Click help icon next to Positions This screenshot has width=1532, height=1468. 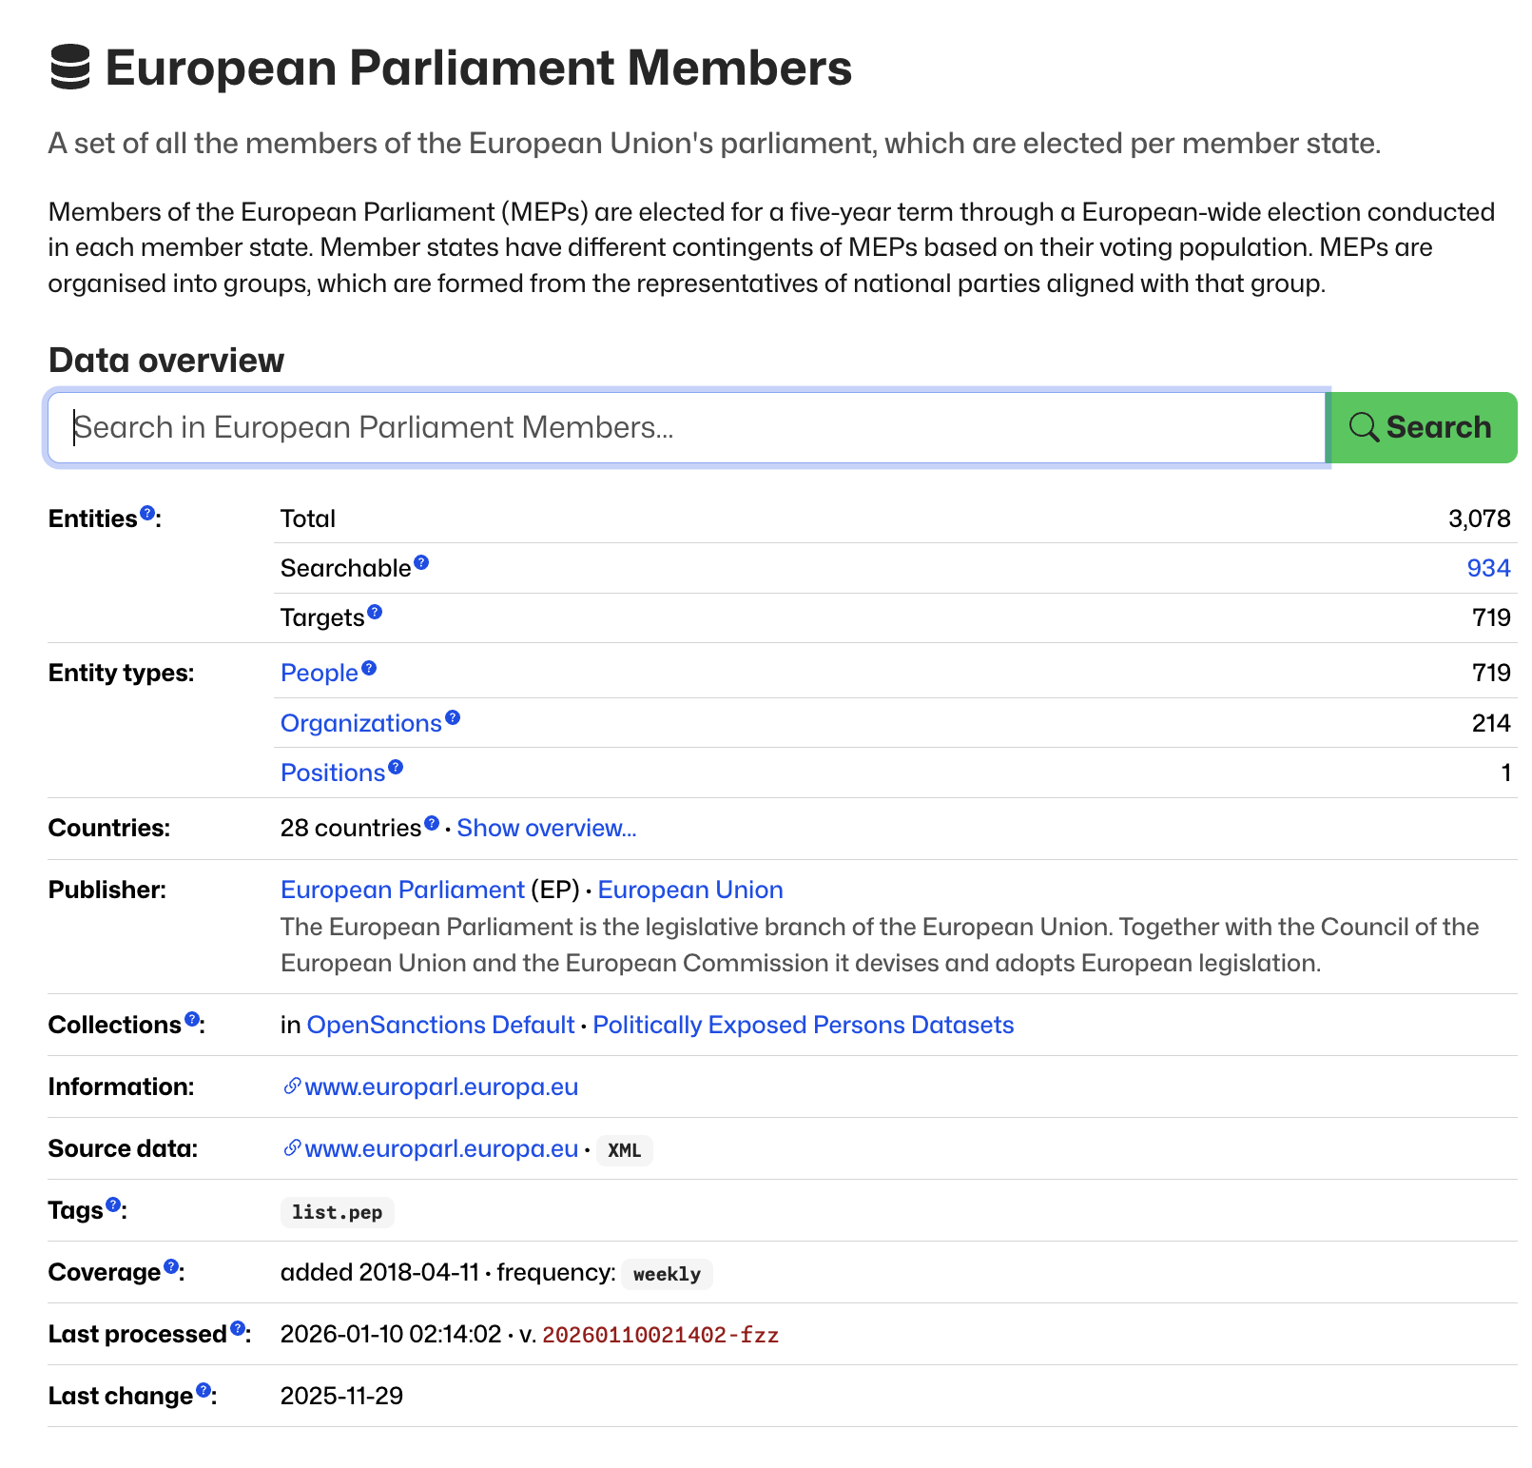[396, 767]
